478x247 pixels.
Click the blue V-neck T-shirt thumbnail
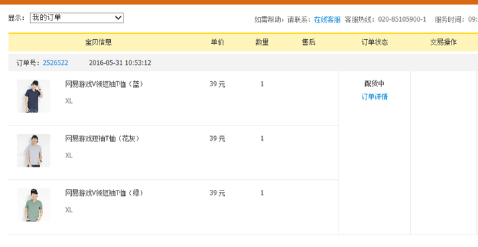tap(34, 96)
